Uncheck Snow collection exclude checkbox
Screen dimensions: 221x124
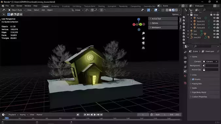pyautogui.click(x=211, y=15)
